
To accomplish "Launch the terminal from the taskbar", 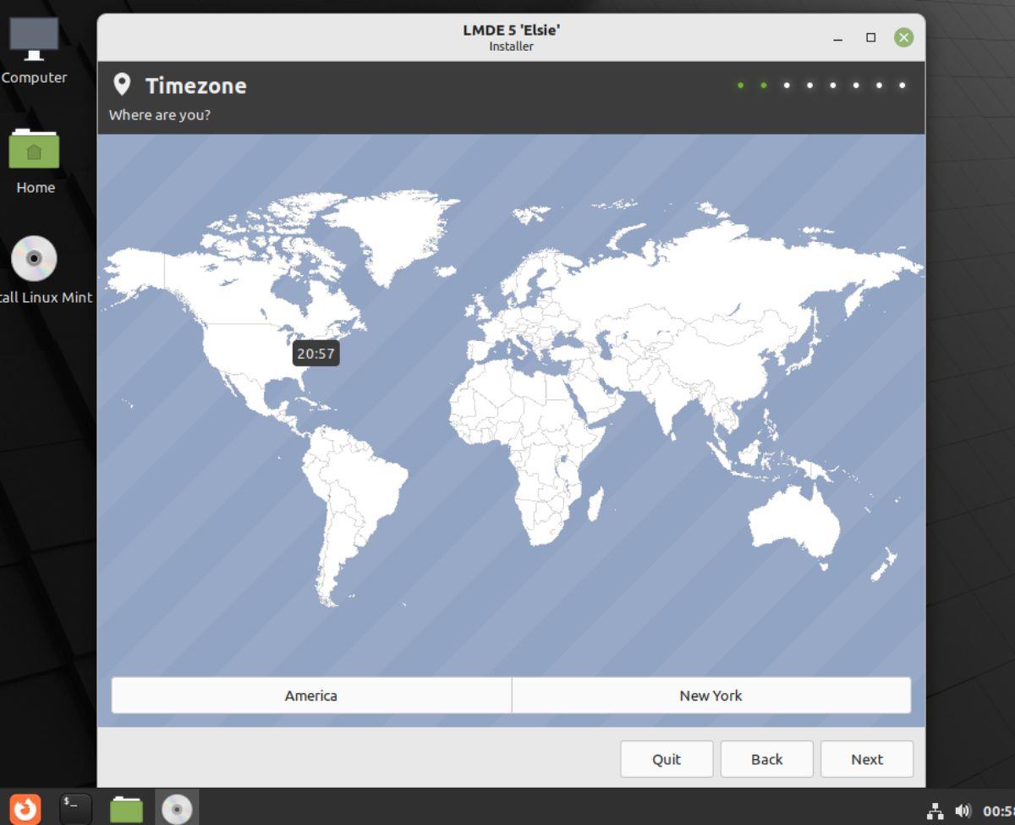I will pos(74,808).
